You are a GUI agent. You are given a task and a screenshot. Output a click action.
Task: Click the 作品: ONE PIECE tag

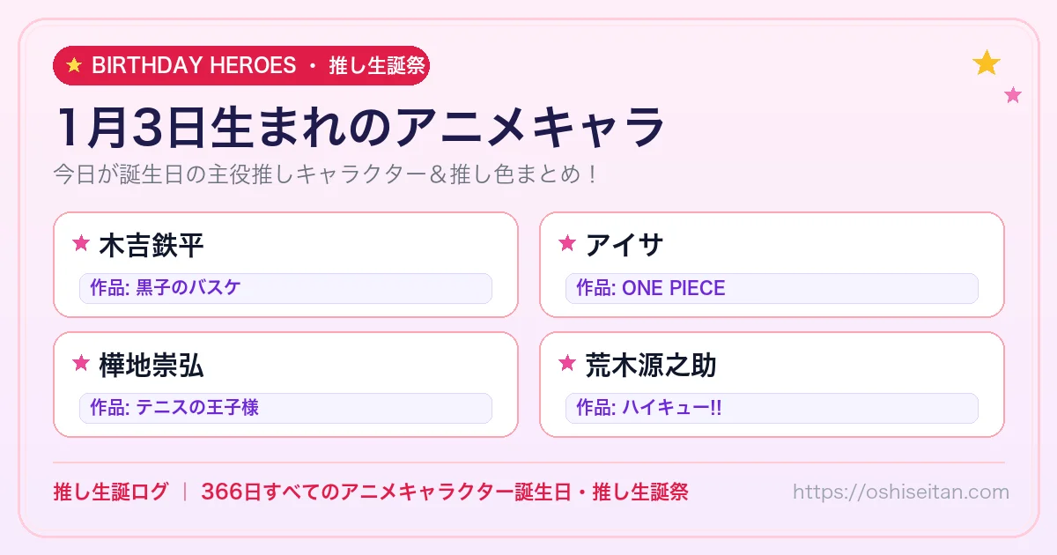(x=772, y=288)
